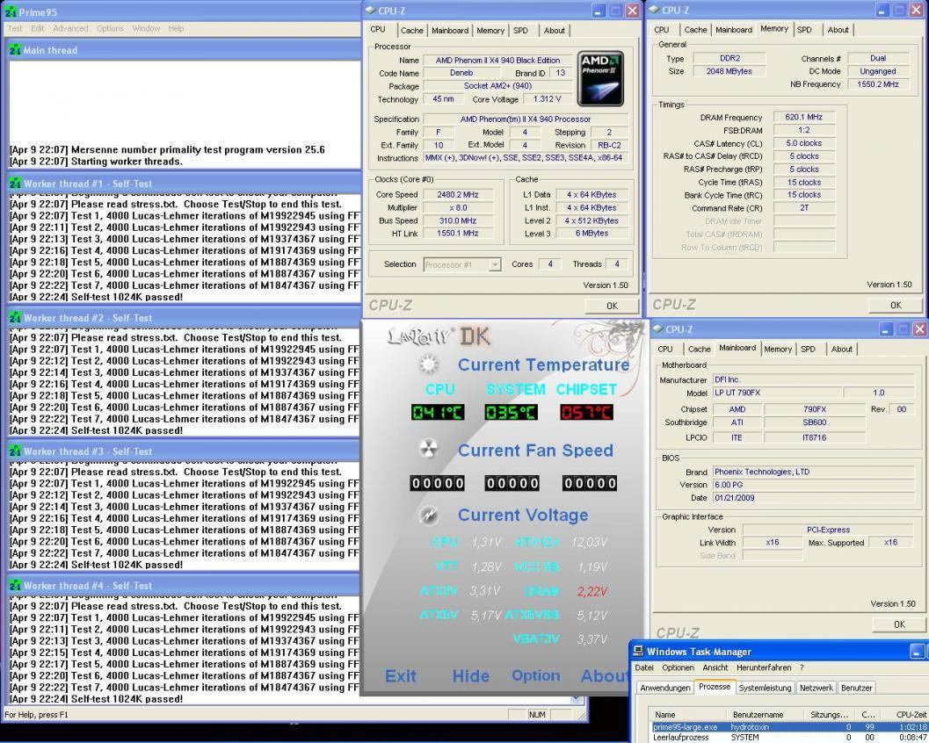
Task: Switch to SPD tab in CPU-Z processor window
Action: [x=521, y=30]
